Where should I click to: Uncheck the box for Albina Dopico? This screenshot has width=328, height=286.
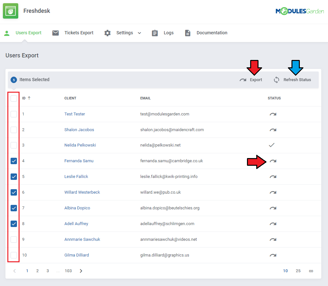tap(14, 208)
